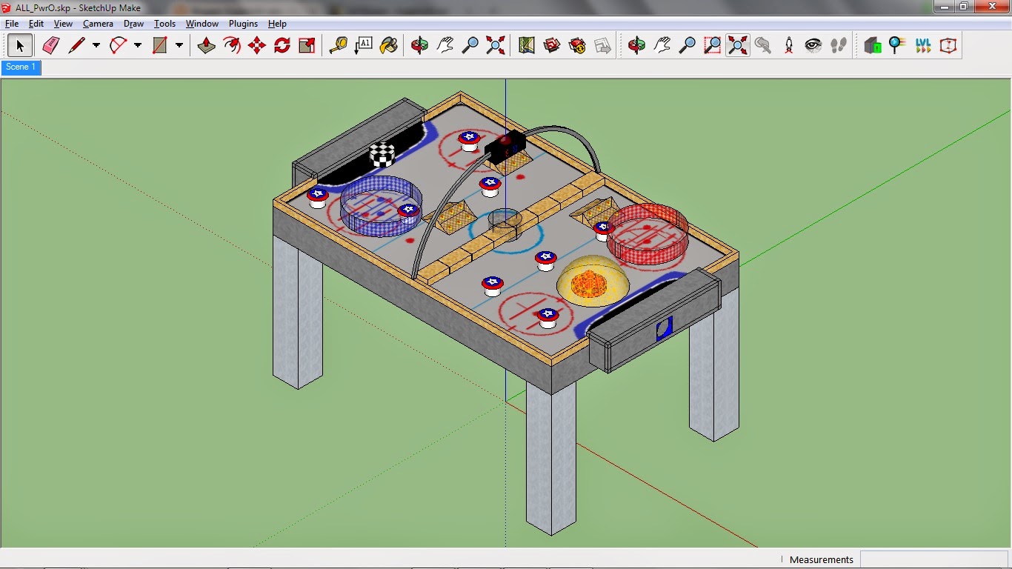Click Zoom Extents beside Add Location icon
1012x569 pixels.
[x=496, y=46]
